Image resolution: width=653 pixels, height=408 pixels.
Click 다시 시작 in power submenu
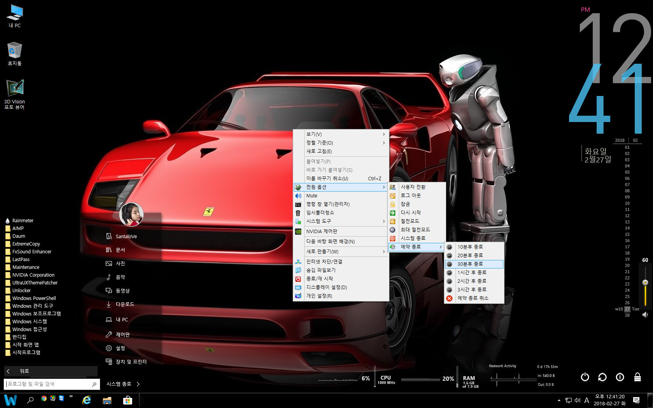(x=417, y=213)
